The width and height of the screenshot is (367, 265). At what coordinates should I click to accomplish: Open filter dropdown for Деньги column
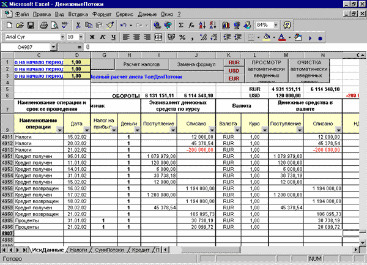point(138,130)
